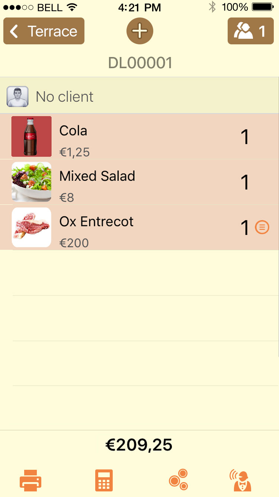The height and width of the screenshot is (497, 279).
Task: Open the guests count button
Action: [x=250, y=31]
